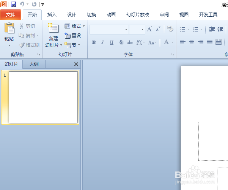Open the 版式 (Layout) dropdown
The height and width of the screenshot is (190, 228).
pos(75,26)
